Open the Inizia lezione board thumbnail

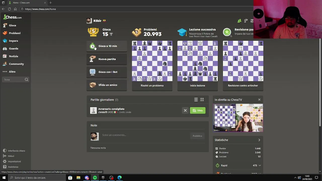[x=197, y=61]
